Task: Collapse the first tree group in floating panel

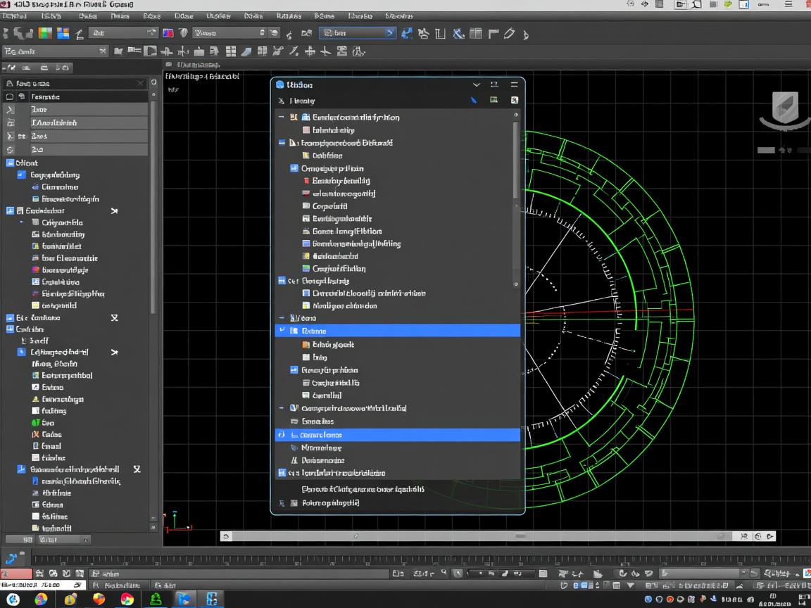Action: pyautogui.click(x=282, y=118)
